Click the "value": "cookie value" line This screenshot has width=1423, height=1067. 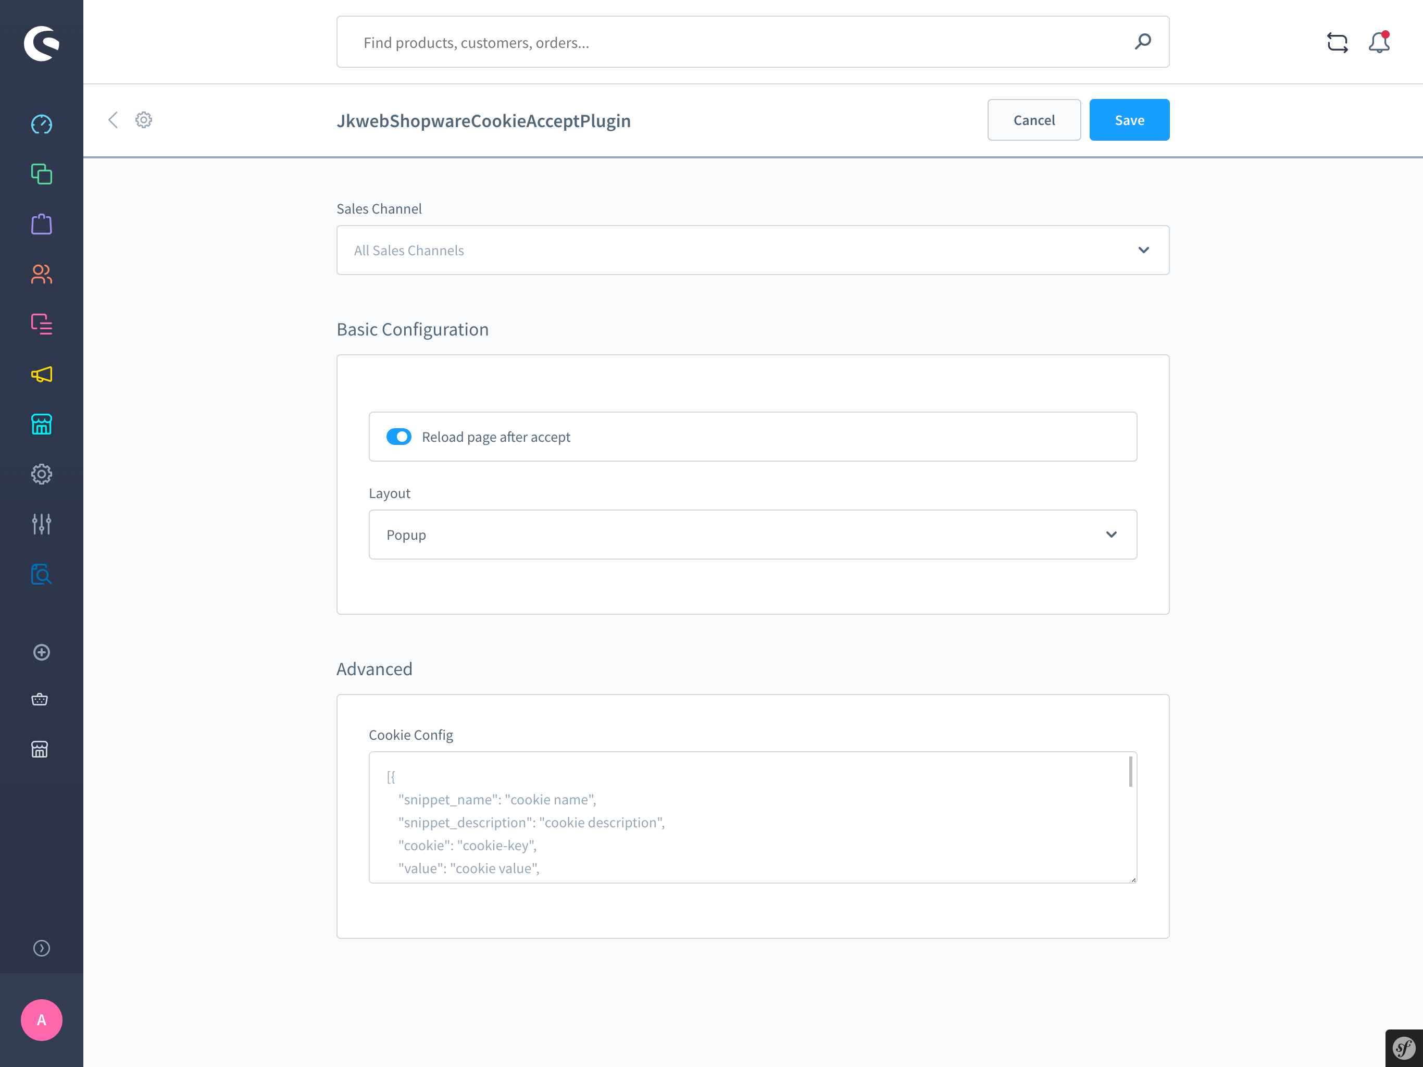point(468,868)
